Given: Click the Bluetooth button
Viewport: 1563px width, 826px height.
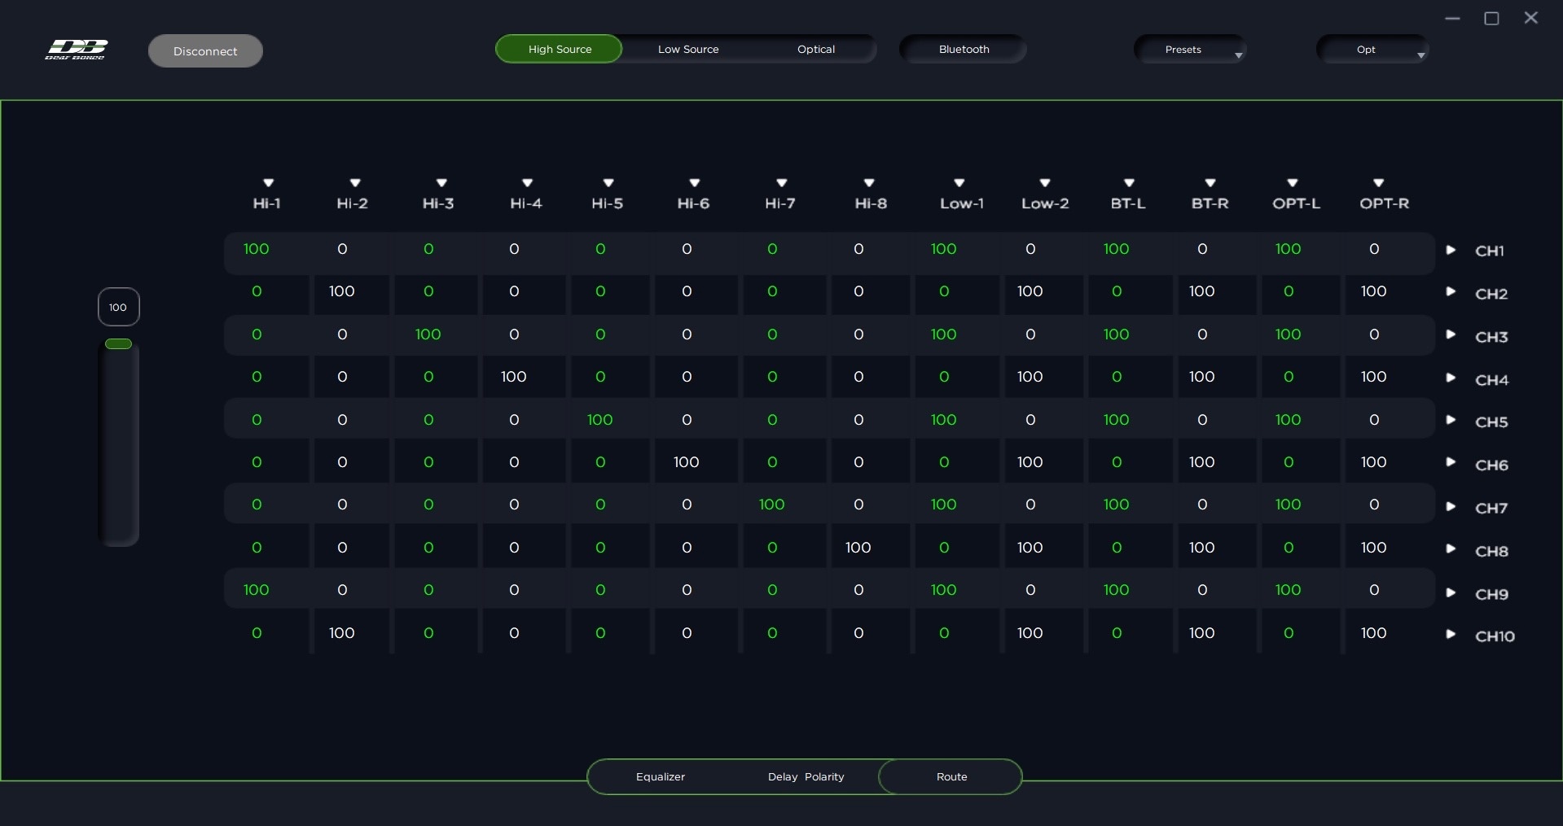Looking at the screenshot, I should [x=964, y=49].
